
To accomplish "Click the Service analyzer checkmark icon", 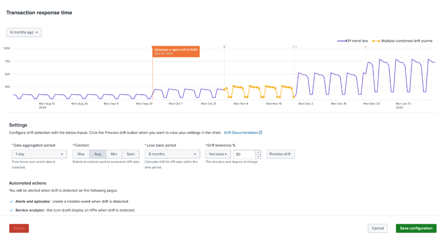I will (x=11, y=210).
